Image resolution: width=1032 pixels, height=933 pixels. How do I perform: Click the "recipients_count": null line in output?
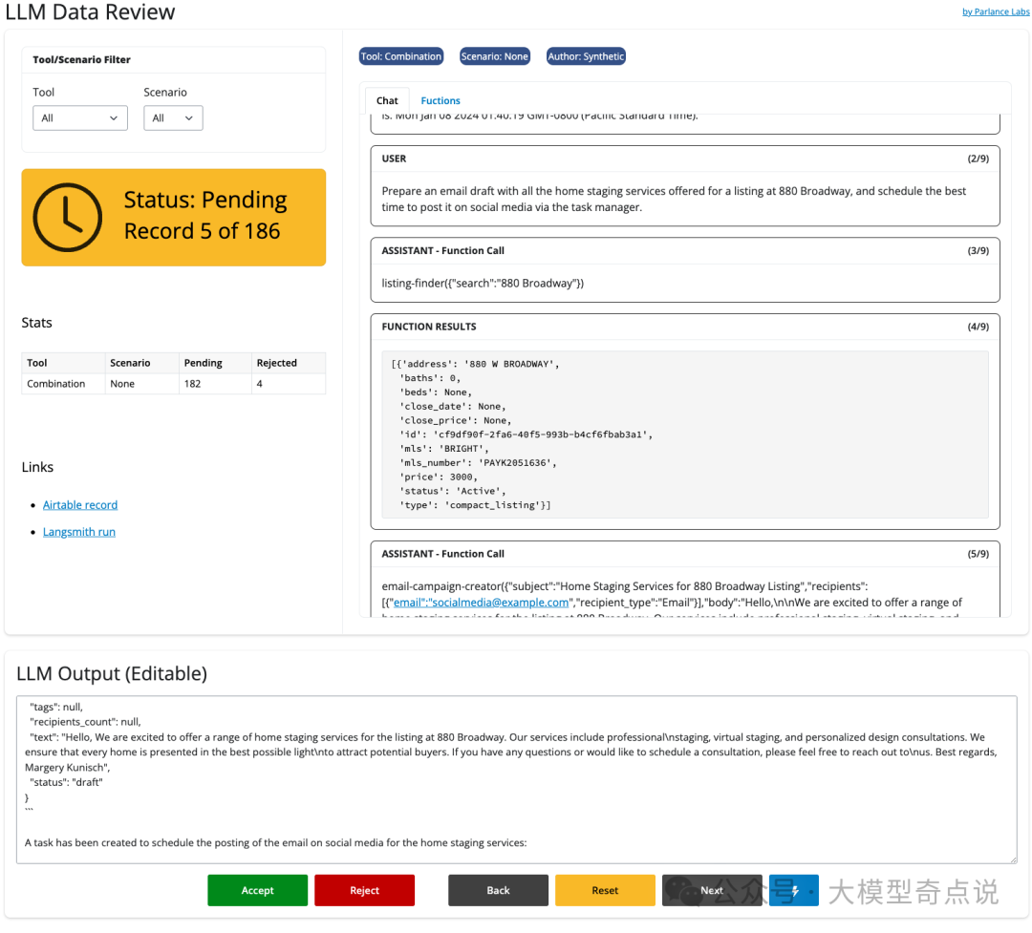pos(85,723)
